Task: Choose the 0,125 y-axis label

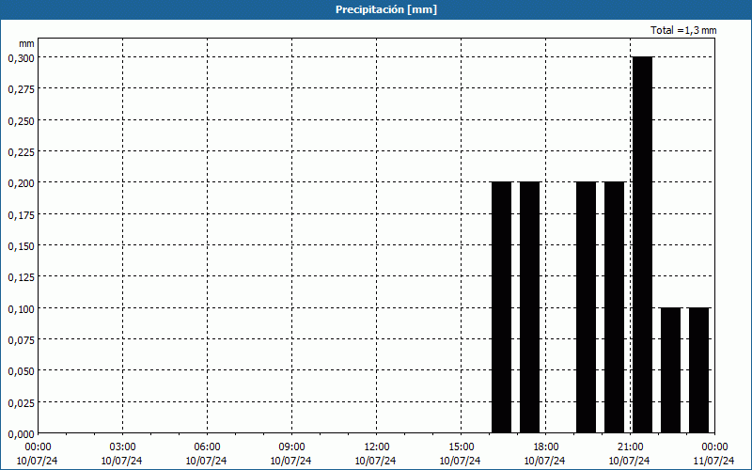Action: [x=21, y=277]
